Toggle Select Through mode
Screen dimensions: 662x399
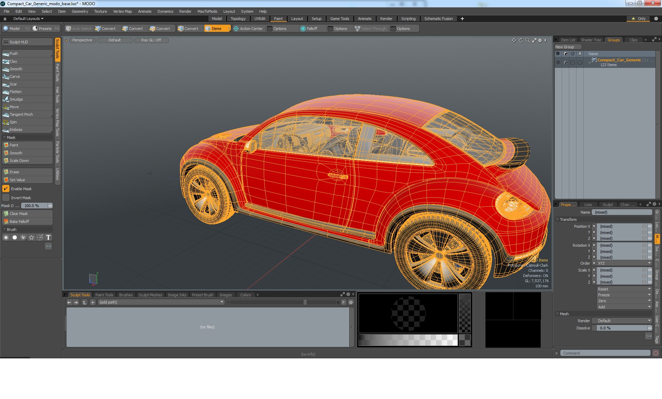371,29
